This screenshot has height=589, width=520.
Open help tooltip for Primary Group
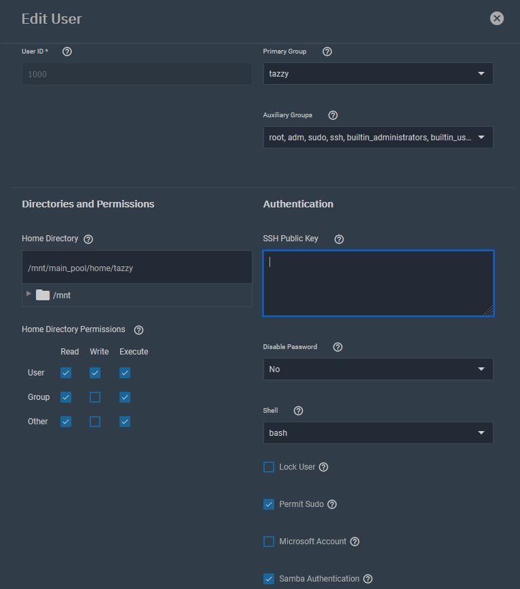click(x=327, y=52)
